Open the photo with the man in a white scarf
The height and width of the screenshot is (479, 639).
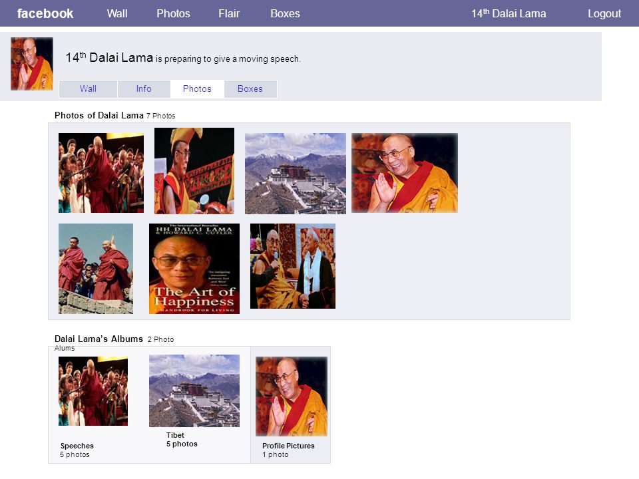[x=293, y=266]
